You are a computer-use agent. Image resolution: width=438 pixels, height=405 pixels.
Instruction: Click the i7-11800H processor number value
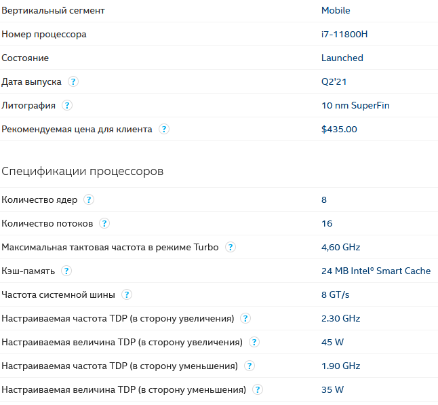(x=344, y=35)
